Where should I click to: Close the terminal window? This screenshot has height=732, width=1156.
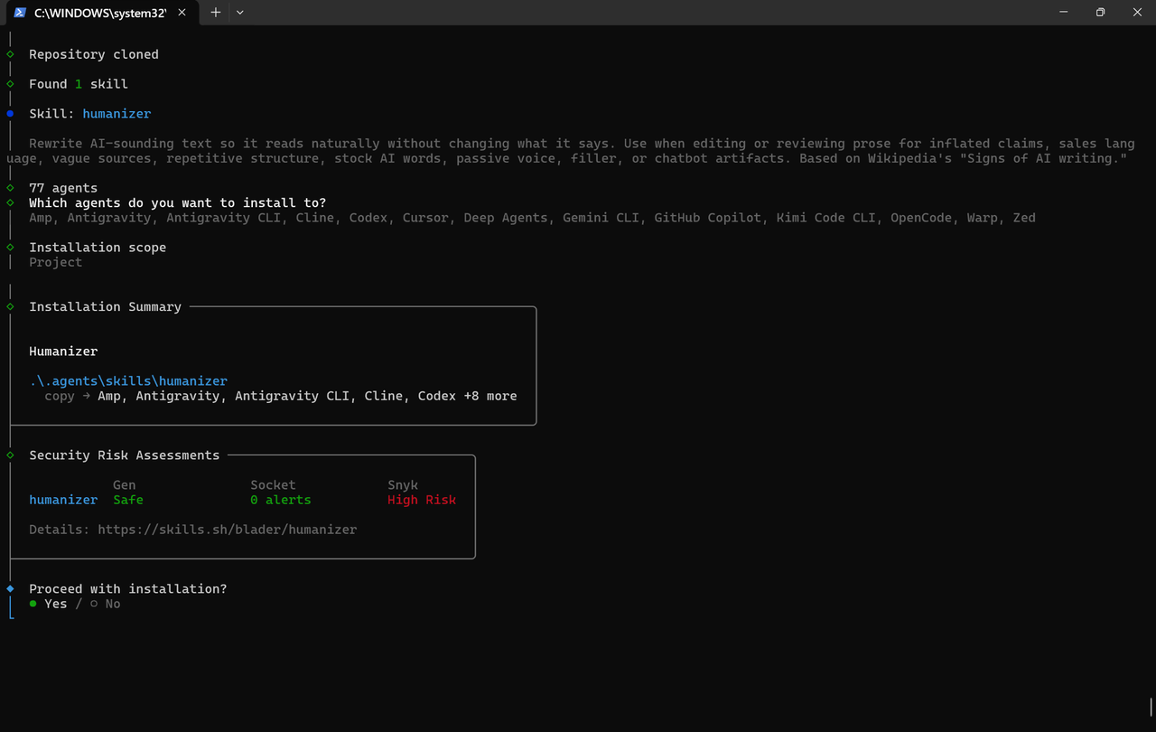pos(1137,13)
